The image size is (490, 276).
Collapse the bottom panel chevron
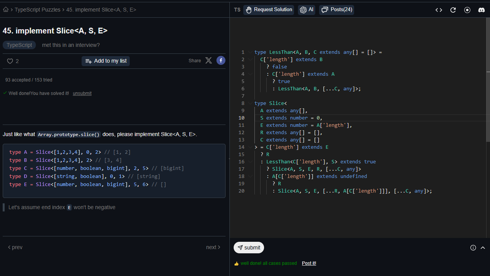click(x=483, y=248)
